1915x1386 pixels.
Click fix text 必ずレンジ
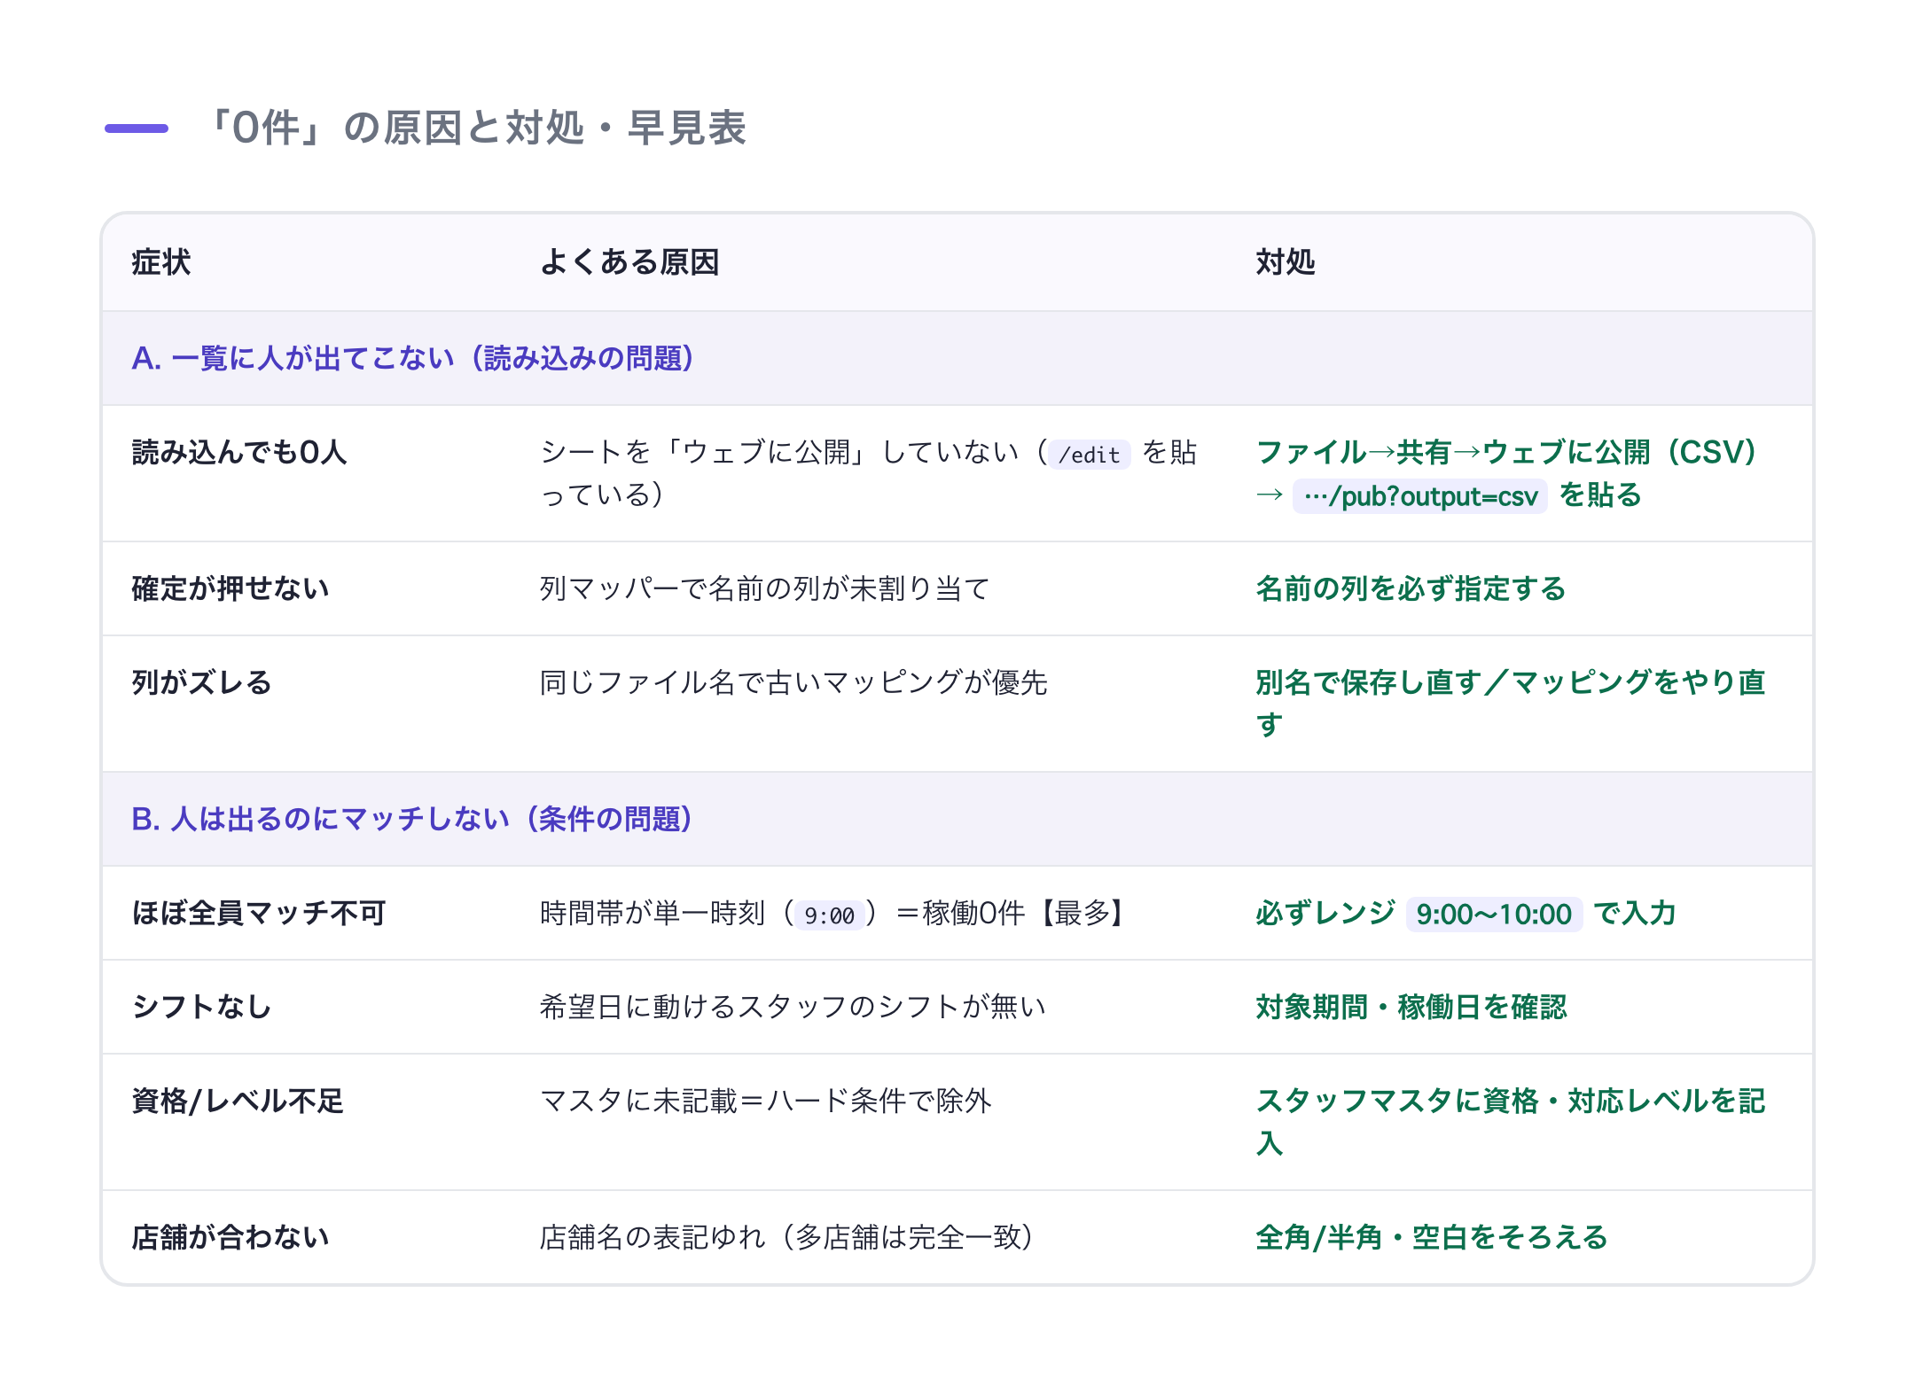point(1325,913)
